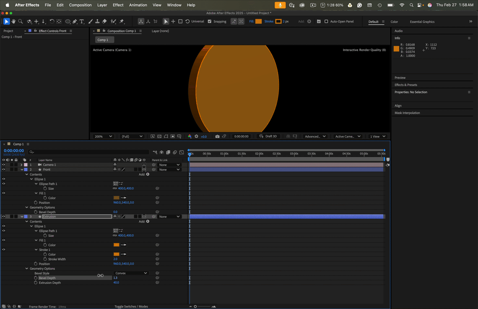478x309 pixels.
Task: Activate the Eraser tool
Action: tap(104, 21)
